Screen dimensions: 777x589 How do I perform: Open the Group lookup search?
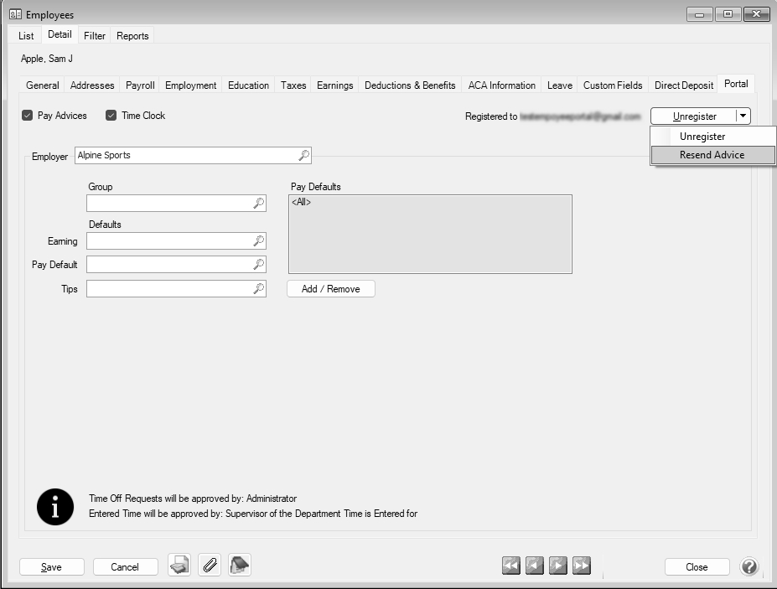pos(259,204)
